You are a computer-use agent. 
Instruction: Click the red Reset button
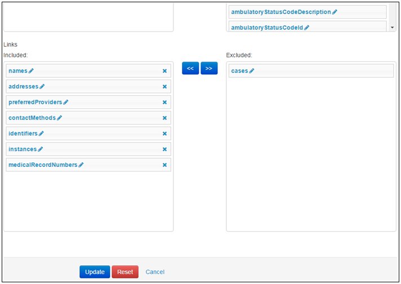pyautogui.click(x=125, y=272)
